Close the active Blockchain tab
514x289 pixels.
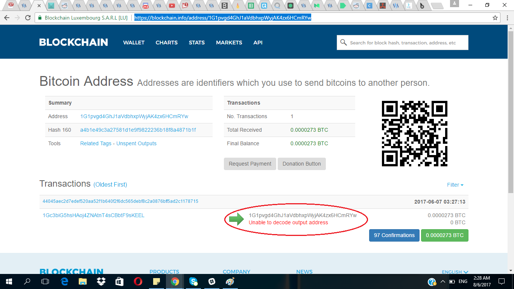point(39,6)
